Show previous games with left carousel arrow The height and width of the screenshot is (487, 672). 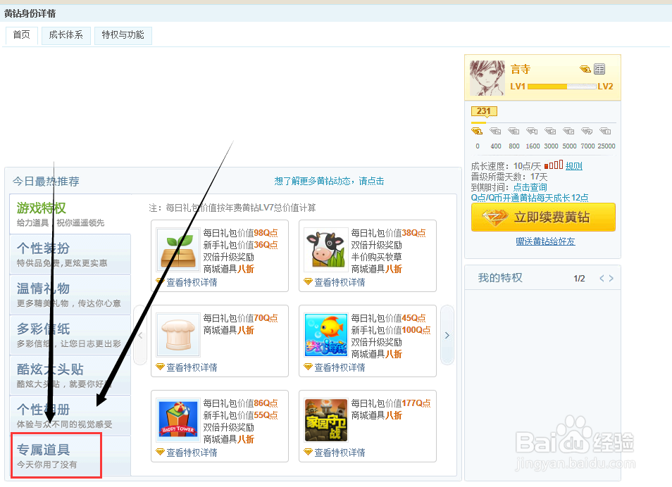[x=140, y=335]
